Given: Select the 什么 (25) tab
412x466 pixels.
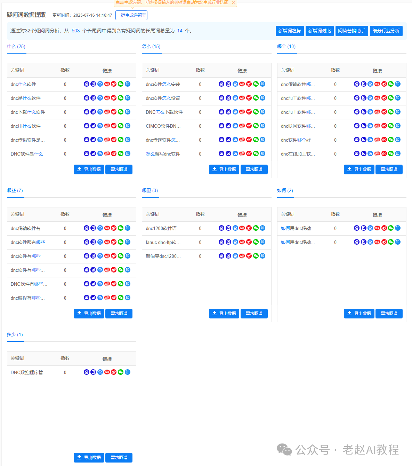Looking at the screenshot, I should [16, 46].
